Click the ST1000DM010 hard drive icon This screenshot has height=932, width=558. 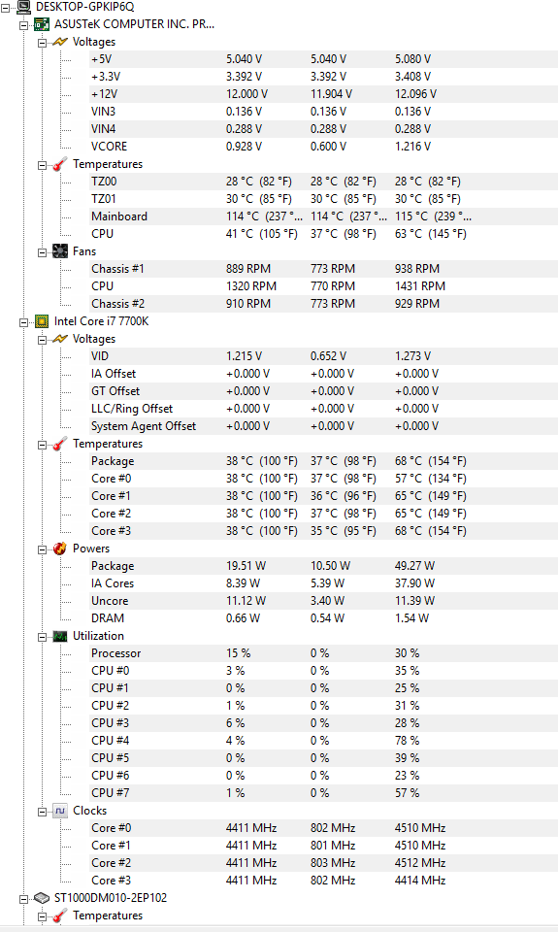[x=42, y=897]
